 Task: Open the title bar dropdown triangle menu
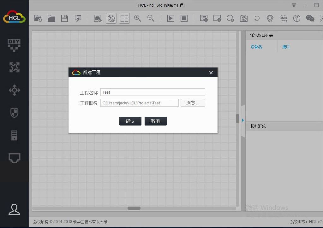(294, 5)
